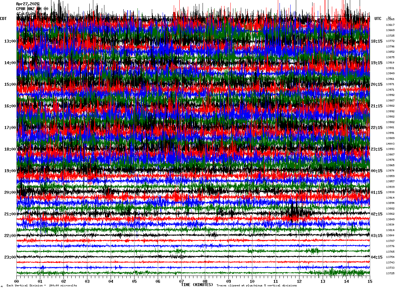
Task: Select the 14:00 CDT time label
Action: (x=10, y=63)
